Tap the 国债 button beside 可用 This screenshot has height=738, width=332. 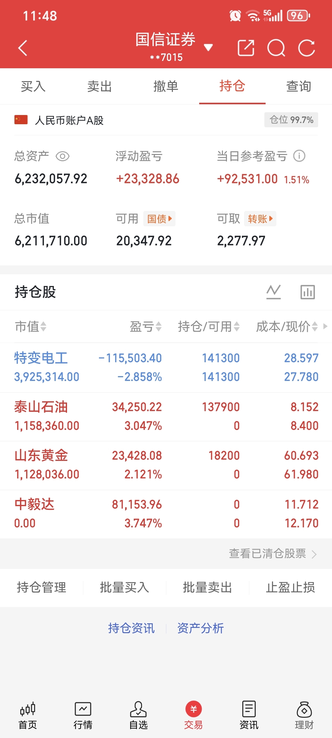159,219
